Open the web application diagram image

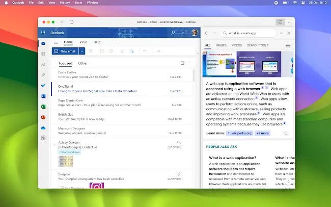pyautogui.click(x=219, y=64)
